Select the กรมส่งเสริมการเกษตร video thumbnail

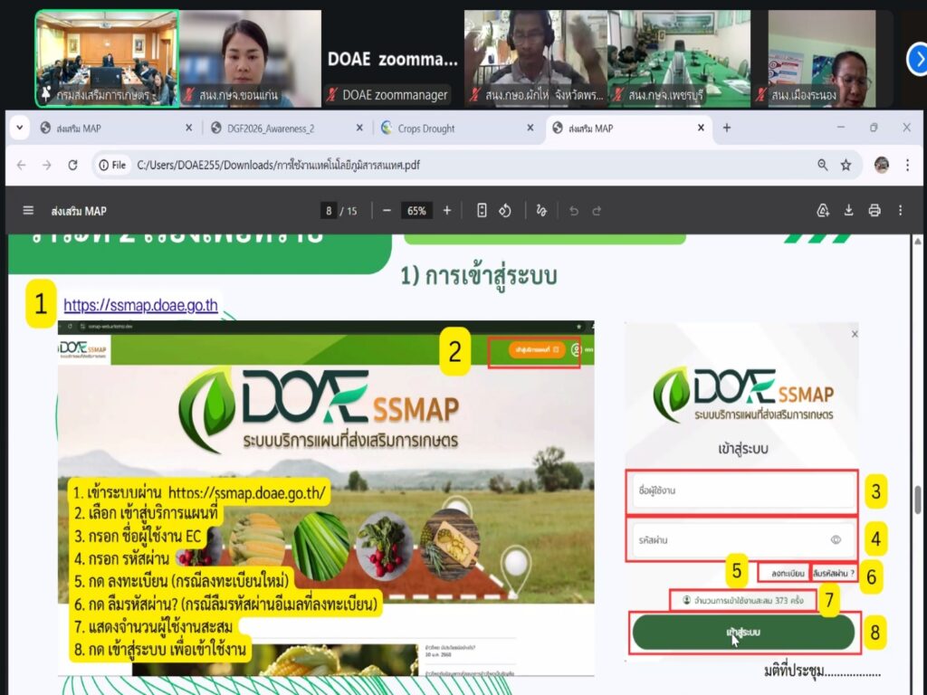pos(107,59)
